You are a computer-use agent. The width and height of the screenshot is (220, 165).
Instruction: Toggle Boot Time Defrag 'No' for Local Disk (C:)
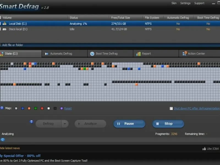pyautogui.click(x=208, y=24)
